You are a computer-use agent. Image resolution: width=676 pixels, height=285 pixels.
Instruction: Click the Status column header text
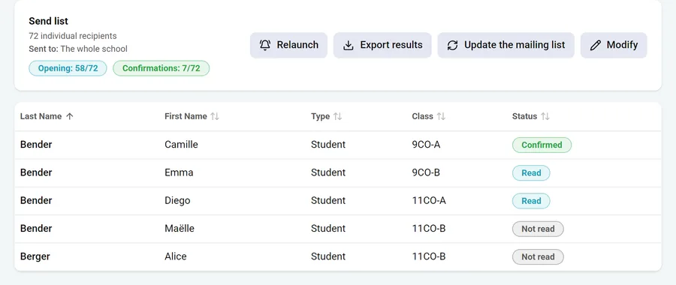[x=525, y=116]
